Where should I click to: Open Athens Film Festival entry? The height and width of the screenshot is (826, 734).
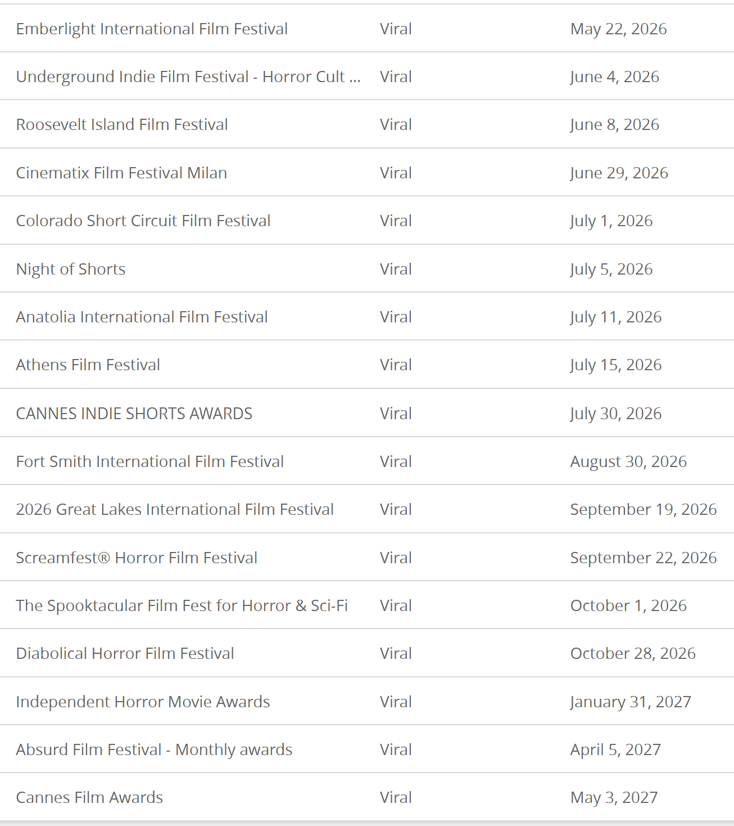click(x=88, y=365)
